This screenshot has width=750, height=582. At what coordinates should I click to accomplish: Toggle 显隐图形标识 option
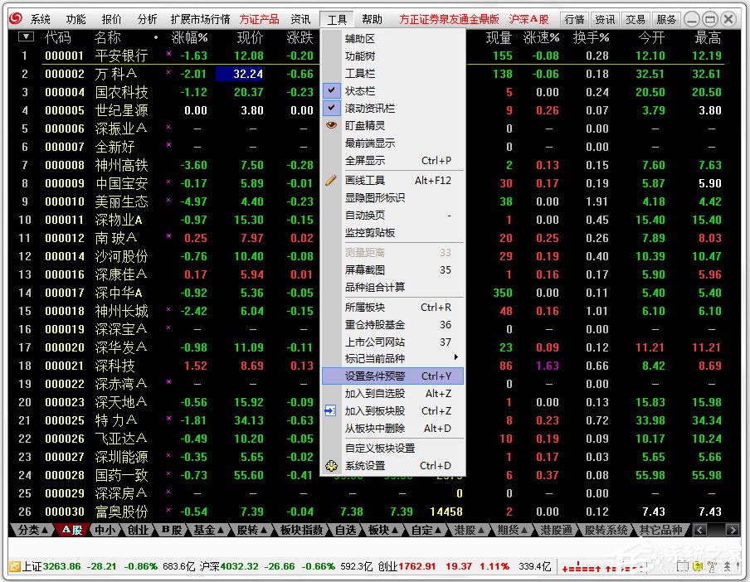point(393,198)
